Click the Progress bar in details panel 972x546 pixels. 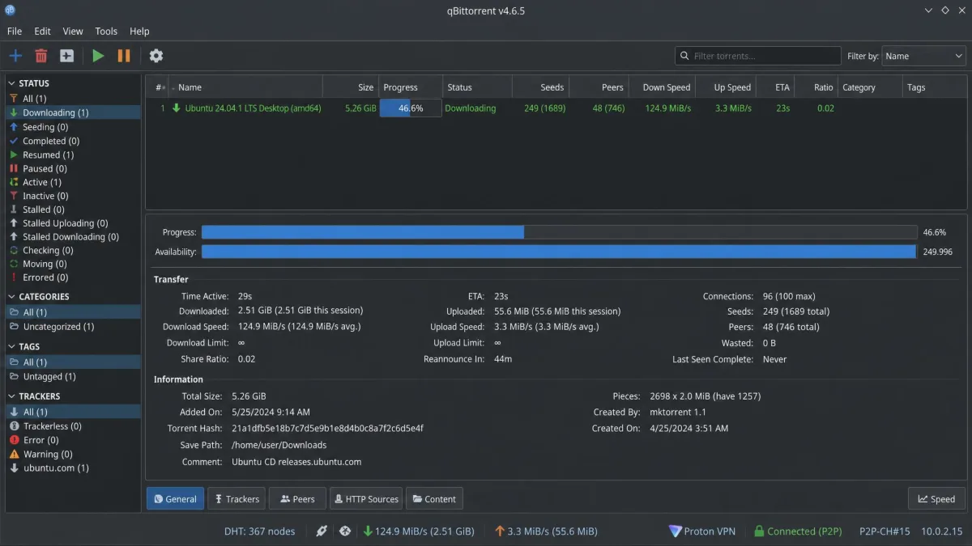(x=560, y=232)
